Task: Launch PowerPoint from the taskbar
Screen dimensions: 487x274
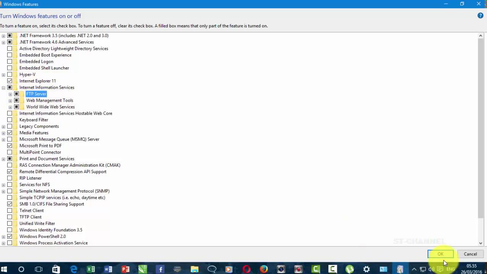Action: (x=125, y=269)
